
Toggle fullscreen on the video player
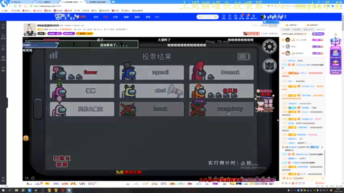pos(275,178)
